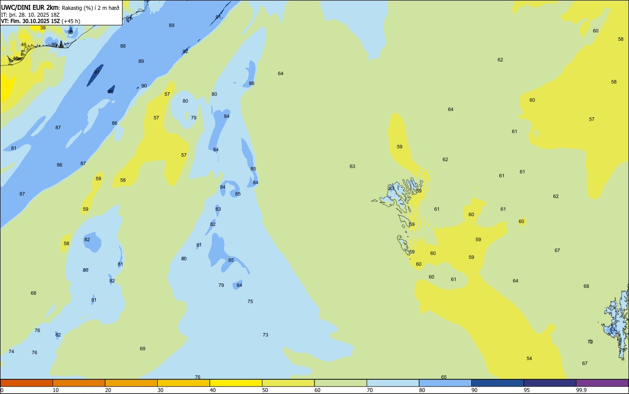629x394 pixels.
Task: Click the purple legend block above 99.9
Action: [x=602, y=383]
